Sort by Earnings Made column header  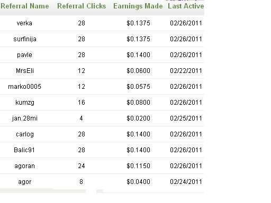[138, 6]
